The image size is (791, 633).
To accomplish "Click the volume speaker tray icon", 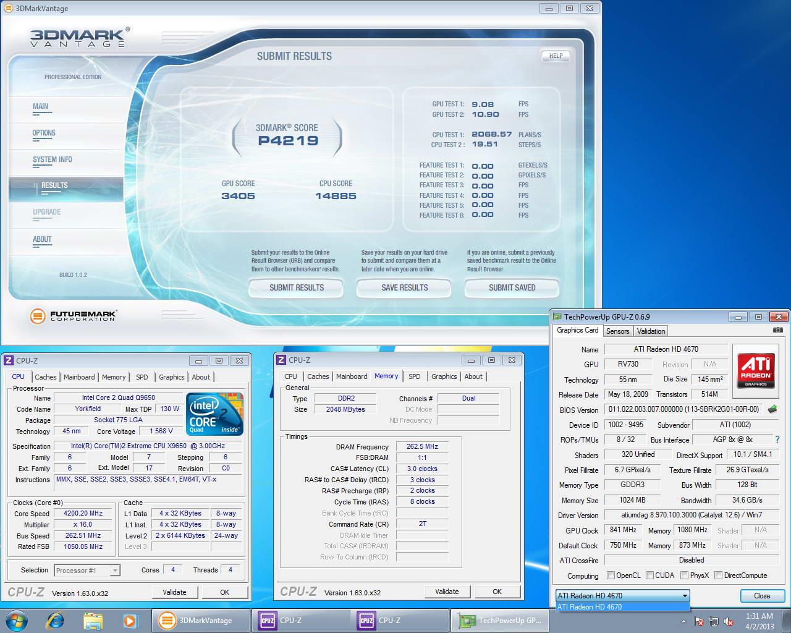I will [x=729, y=621].
